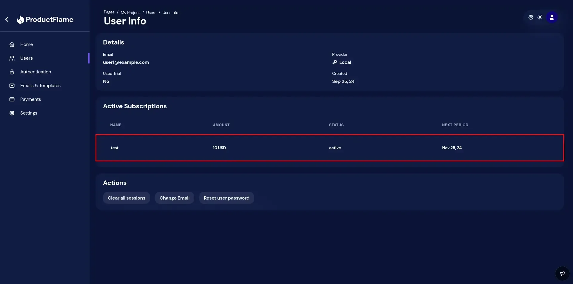573x284 pixels.
Task: Select the test subscription row
Action: (x=329, y=148)
